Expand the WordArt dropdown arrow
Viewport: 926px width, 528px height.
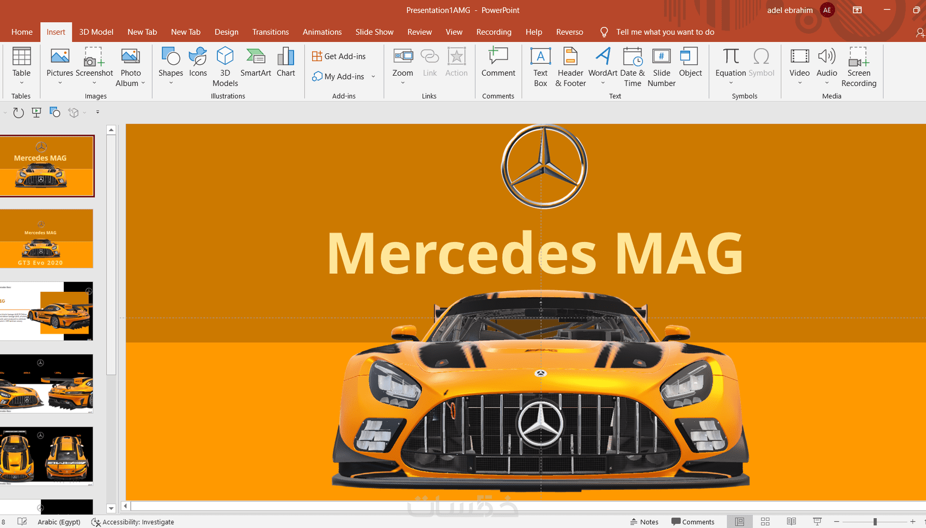click(x=603, y=83)
